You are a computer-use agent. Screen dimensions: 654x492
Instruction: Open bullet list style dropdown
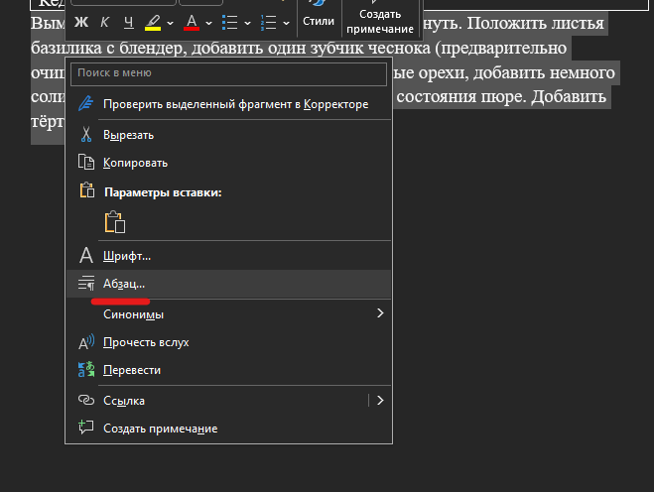click(247, 23)
